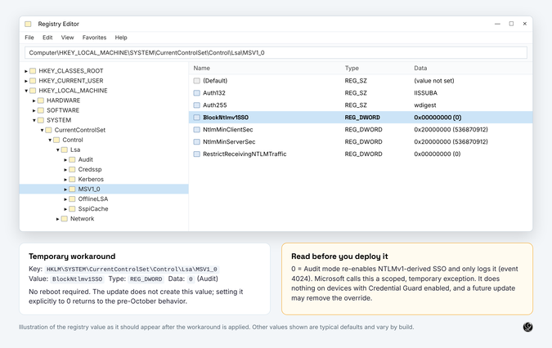Open the Help menu
552x348 pixels.
pos(121,38)
